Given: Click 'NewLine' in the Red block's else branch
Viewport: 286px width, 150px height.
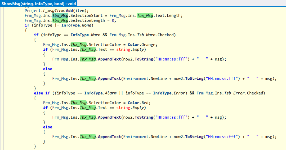Looking at the screenshot, I should pyautogui.click(x=159, y=137).
